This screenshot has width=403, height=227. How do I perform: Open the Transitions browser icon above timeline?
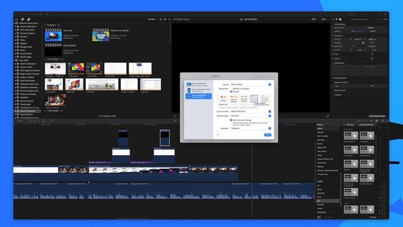[383, 120]
